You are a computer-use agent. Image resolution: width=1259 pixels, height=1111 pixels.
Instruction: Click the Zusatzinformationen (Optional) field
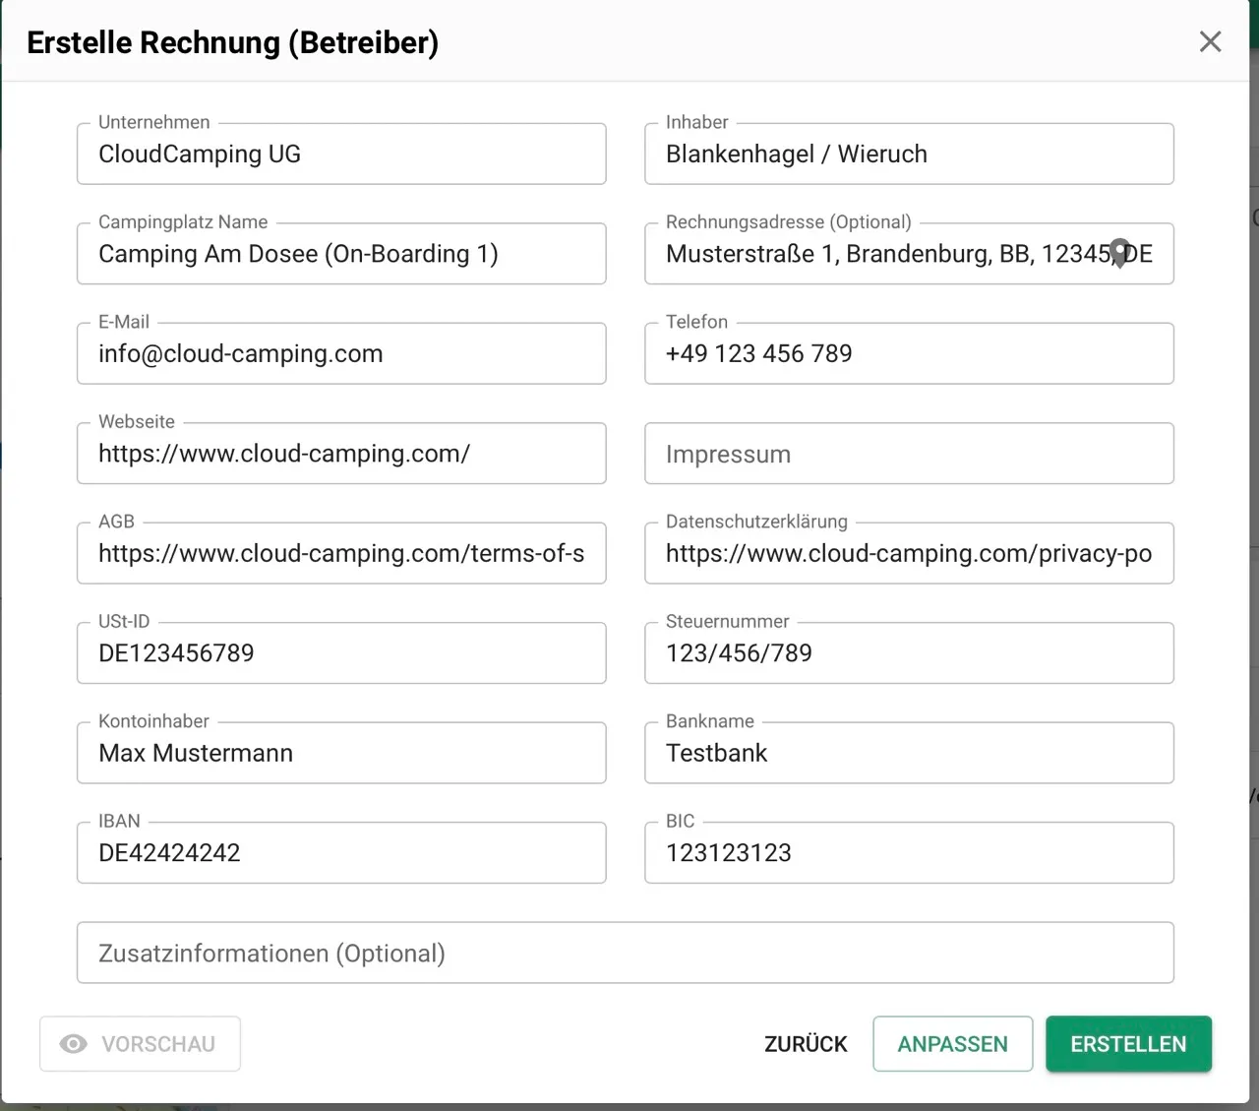pyautogui.click(x=626, y=953)
